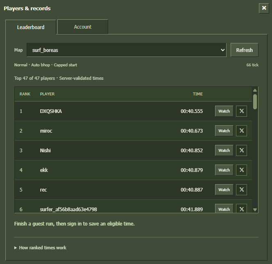Click player name ekk
The image size is (272, 264).
click(44, 170)
